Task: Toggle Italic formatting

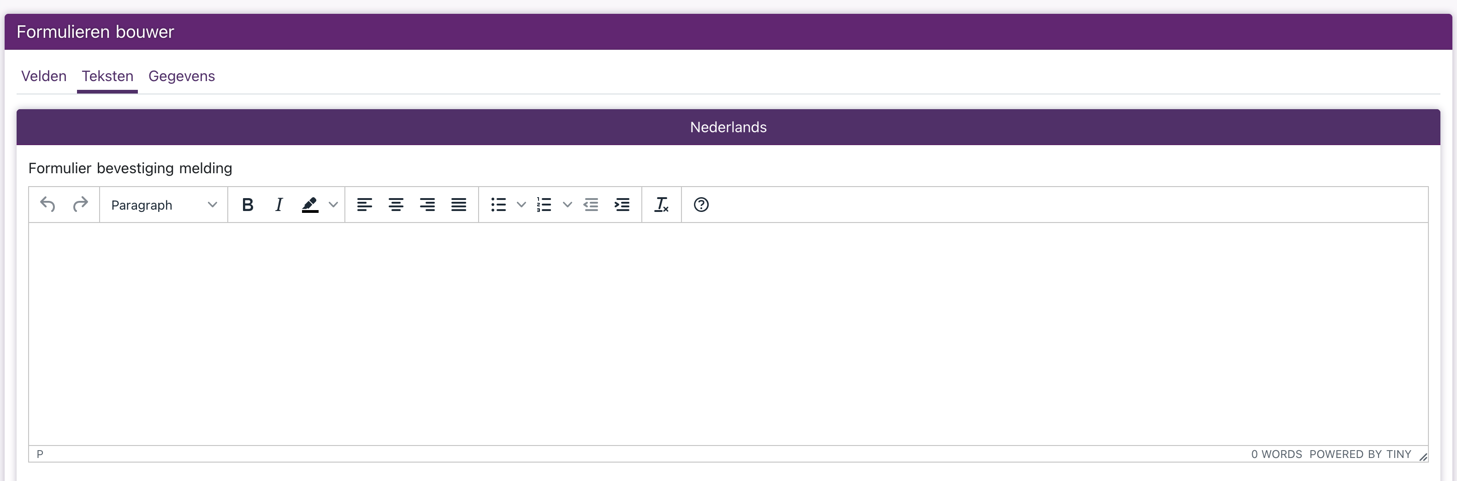Action: (279, 205)
